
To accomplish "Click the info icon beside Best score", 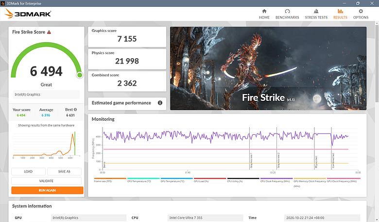I will (x=75, y=110).
